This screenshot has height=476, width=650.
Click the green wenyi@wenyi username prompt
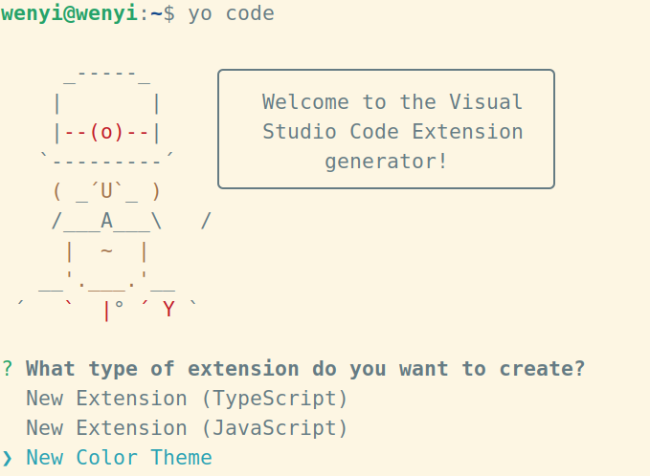point(69,13)
